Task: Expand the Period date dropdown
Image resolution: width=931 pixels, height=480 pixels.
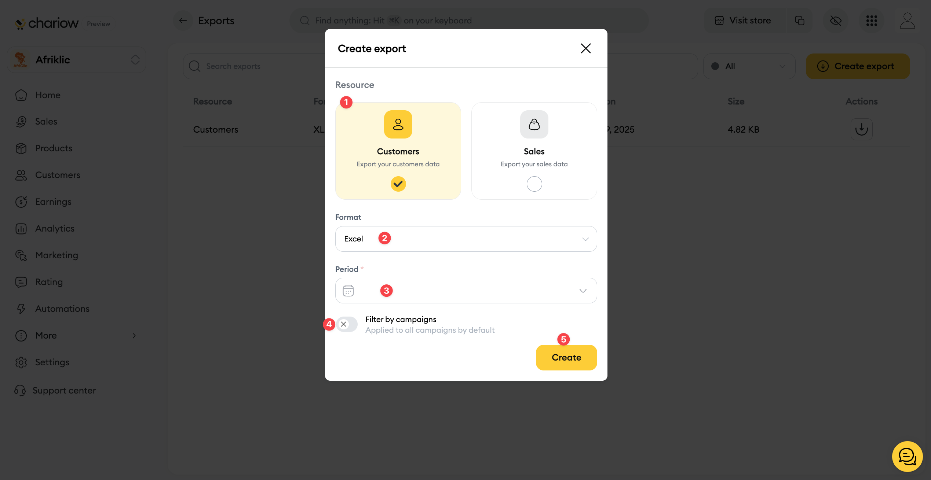Action: coord(583,291)
